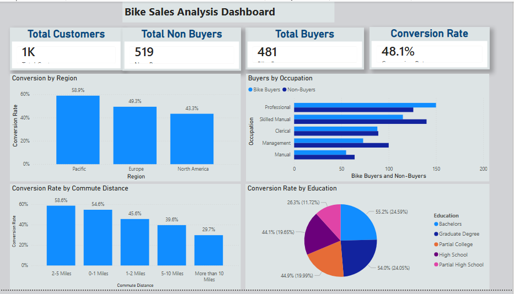Click the Management Bike Buyers bar
The image size is (514, 294).
click(329, 141)
